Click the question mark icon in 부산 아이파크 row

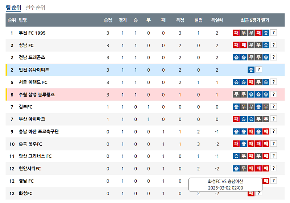coord(274,119)
